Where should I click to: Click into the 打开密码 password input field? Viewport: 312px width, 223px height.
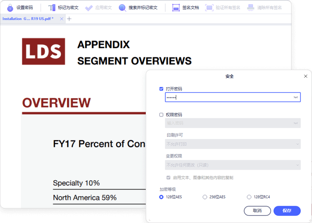click(228, 97)
